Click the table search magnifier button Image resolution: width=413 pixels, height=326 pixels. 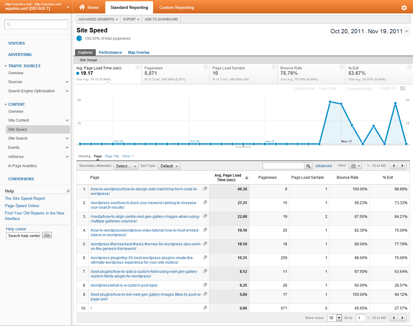click(x=308, y=166)
